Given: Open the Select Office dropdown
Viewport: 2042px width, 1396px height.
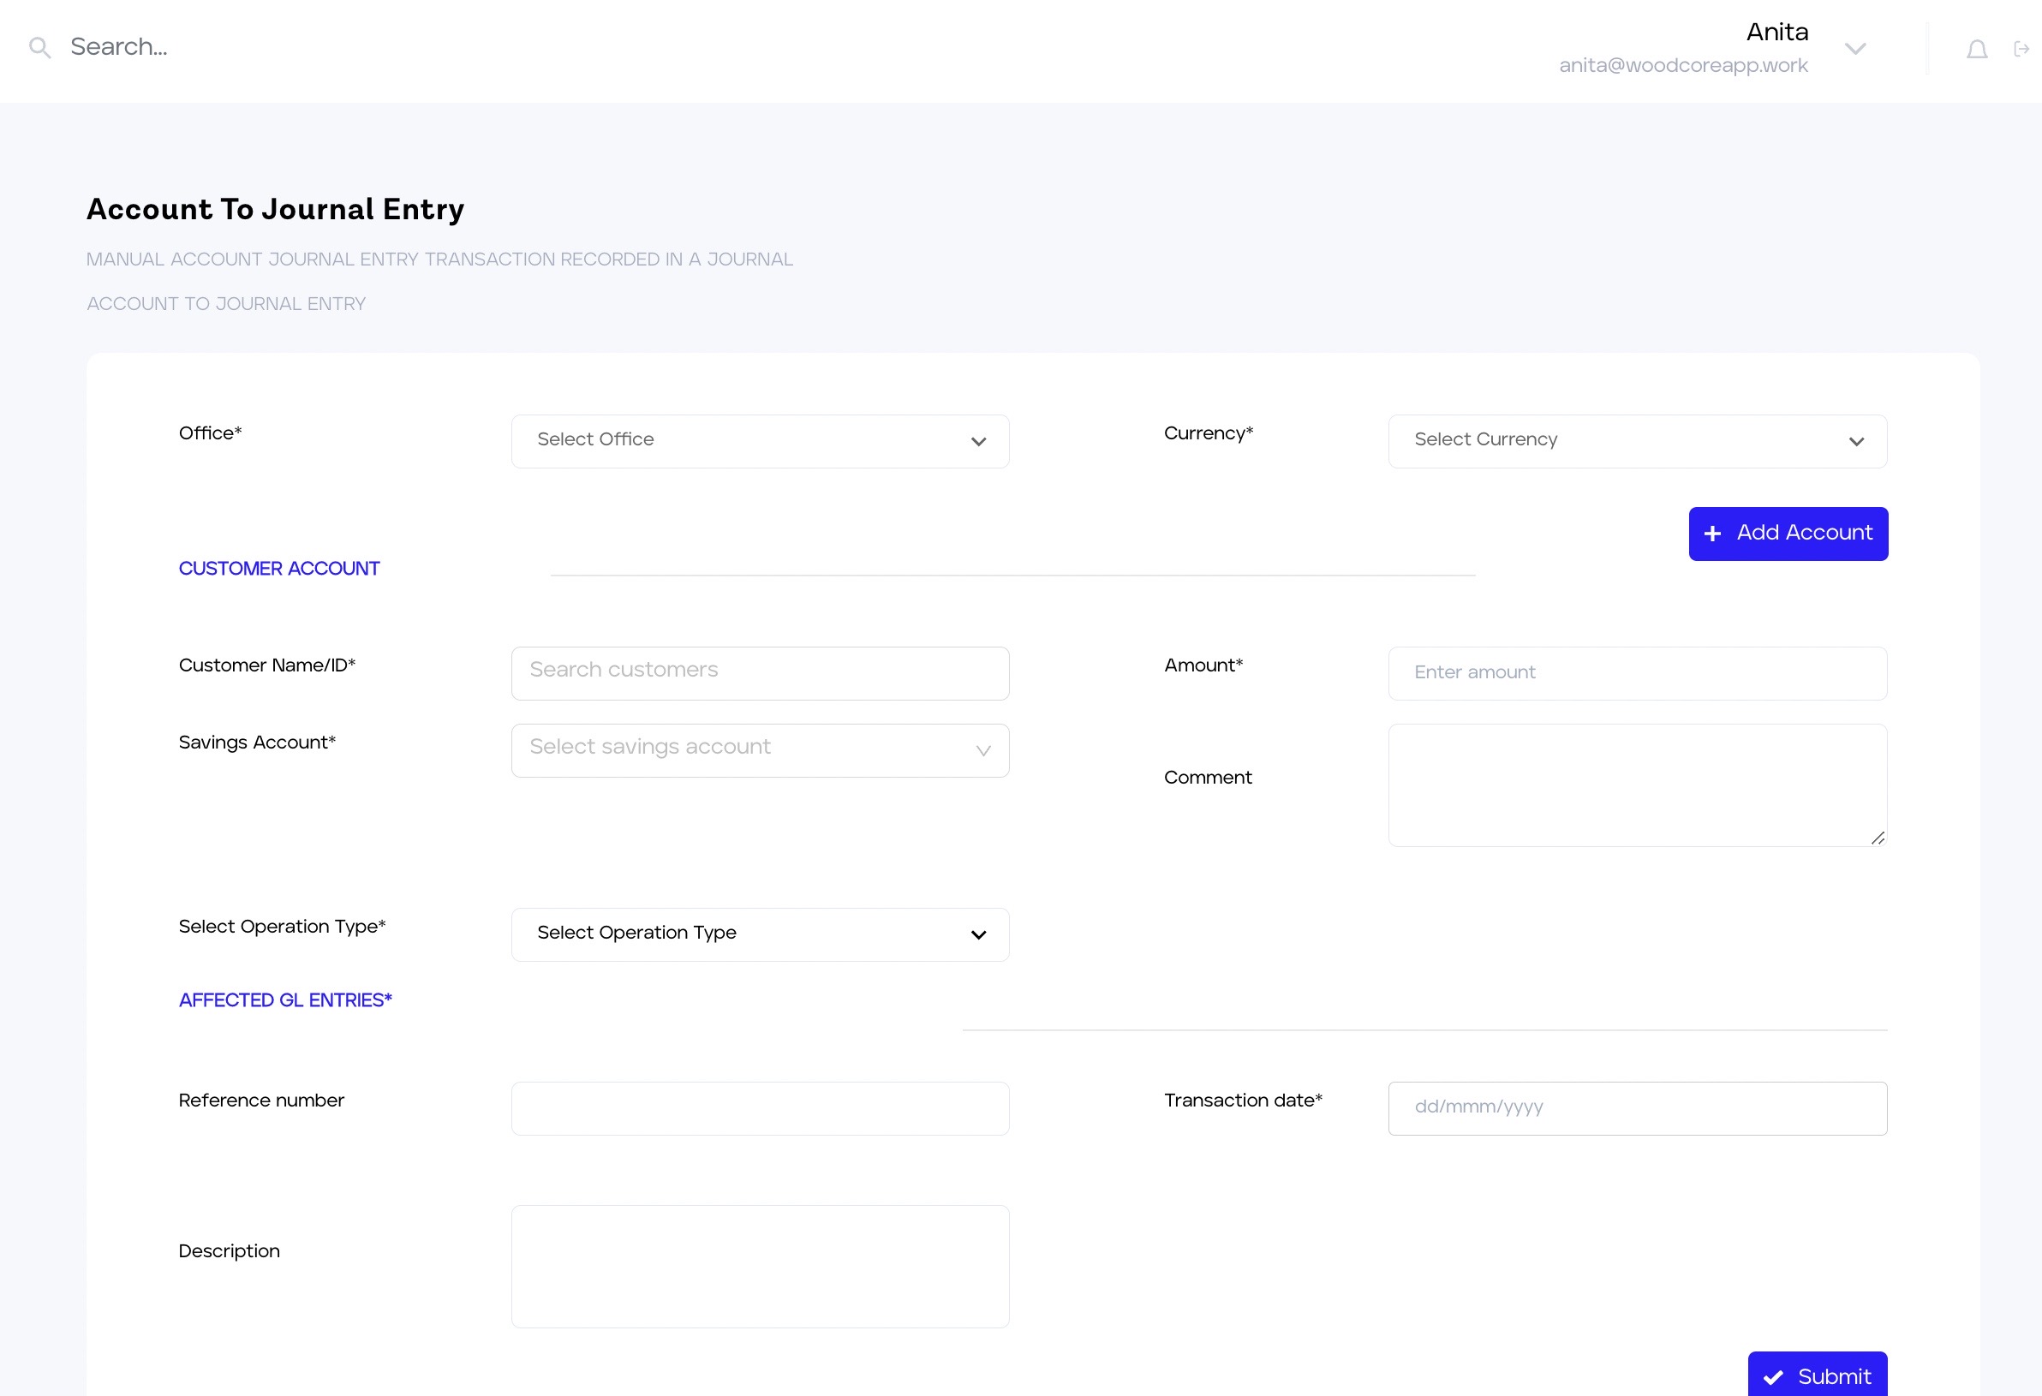Looking at the screenshot, I should [759, 441].
